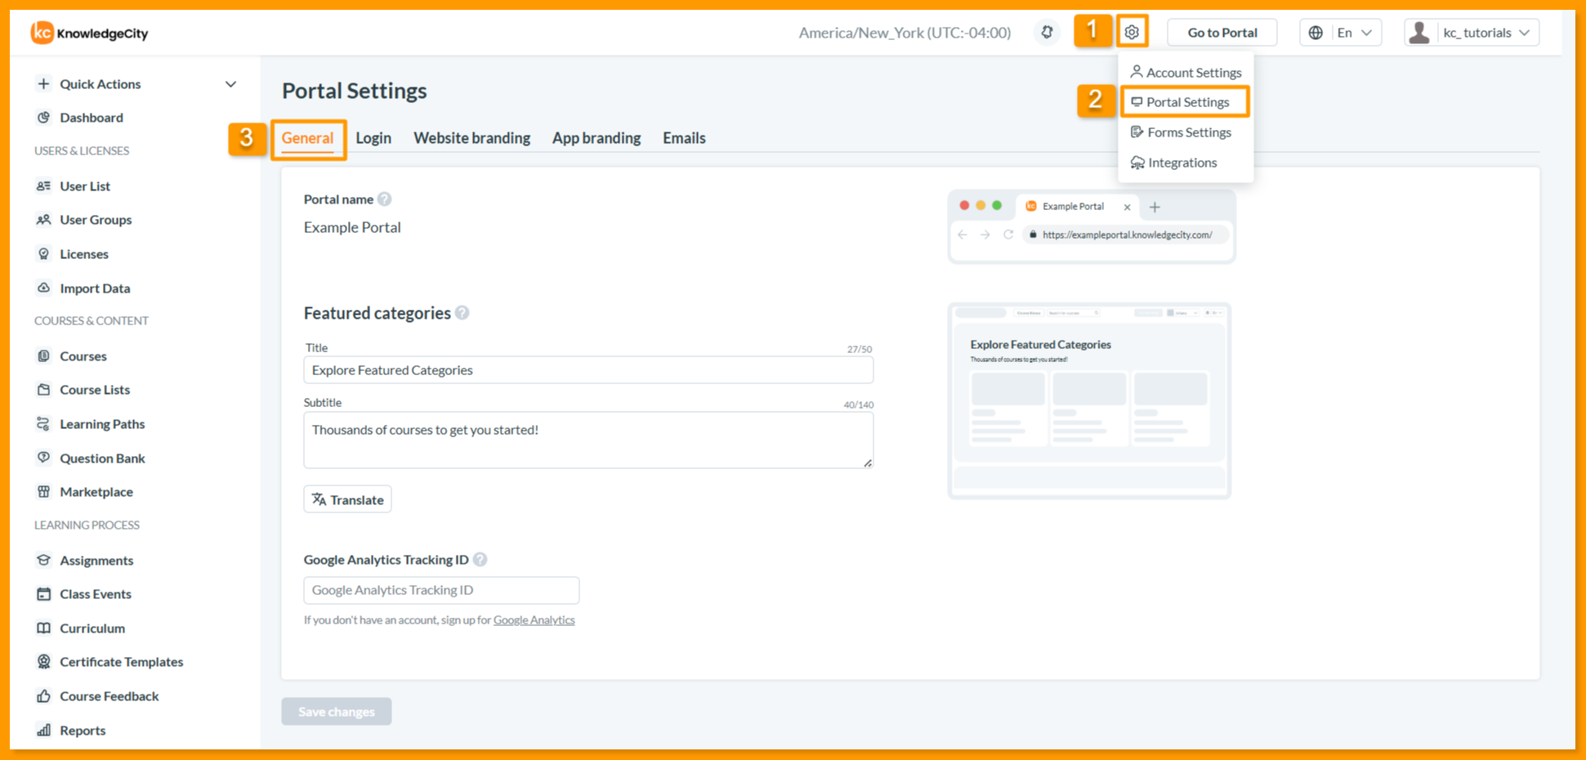Click the Certificate Templates badge icon
This screenshot has height=760, width=1586.
44,661
